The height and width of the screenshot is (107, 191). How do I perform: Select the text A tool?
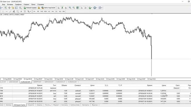click(21, 11)
